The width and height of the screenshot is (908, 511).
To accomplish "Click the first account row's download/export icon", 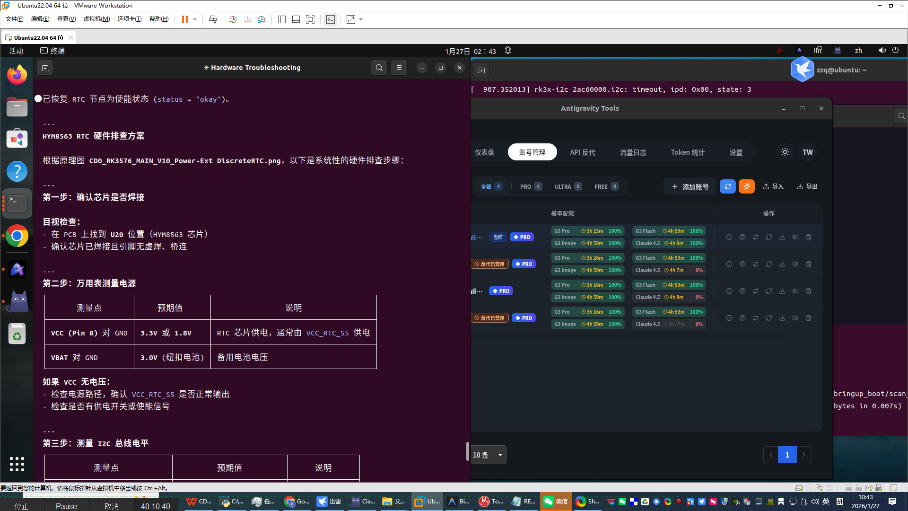I will point(782,237).
